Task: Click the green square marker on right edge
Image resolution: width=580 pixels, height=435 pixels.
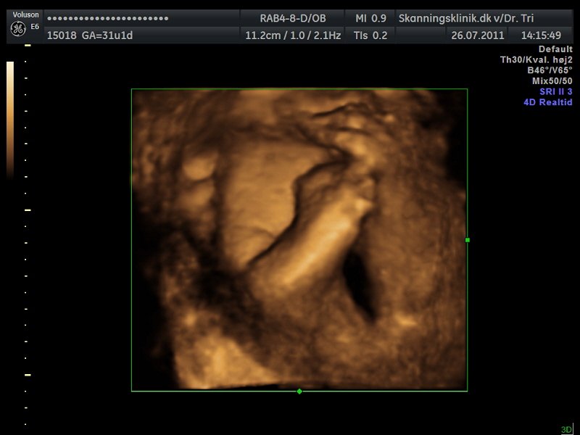Action: [x=468, y=240]
